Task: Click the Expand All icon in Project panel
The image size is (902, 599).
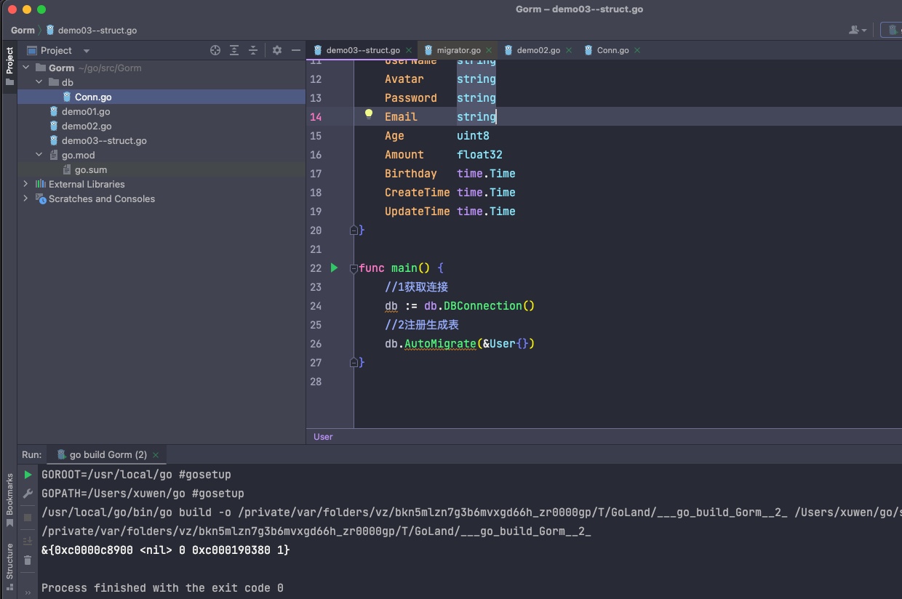Action: click(x=234, y=50)
